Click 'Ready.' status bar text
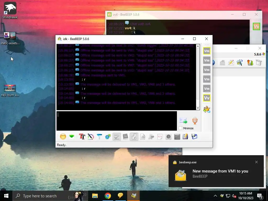 coord(62,145)
